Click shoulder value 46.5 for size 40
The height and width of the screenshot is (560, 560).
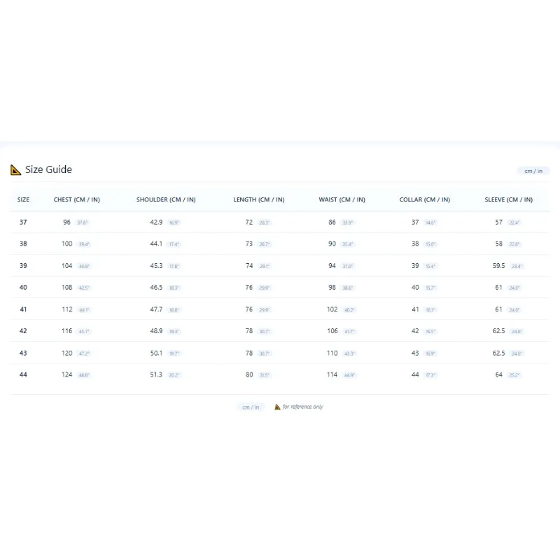[x=156, y=288]
